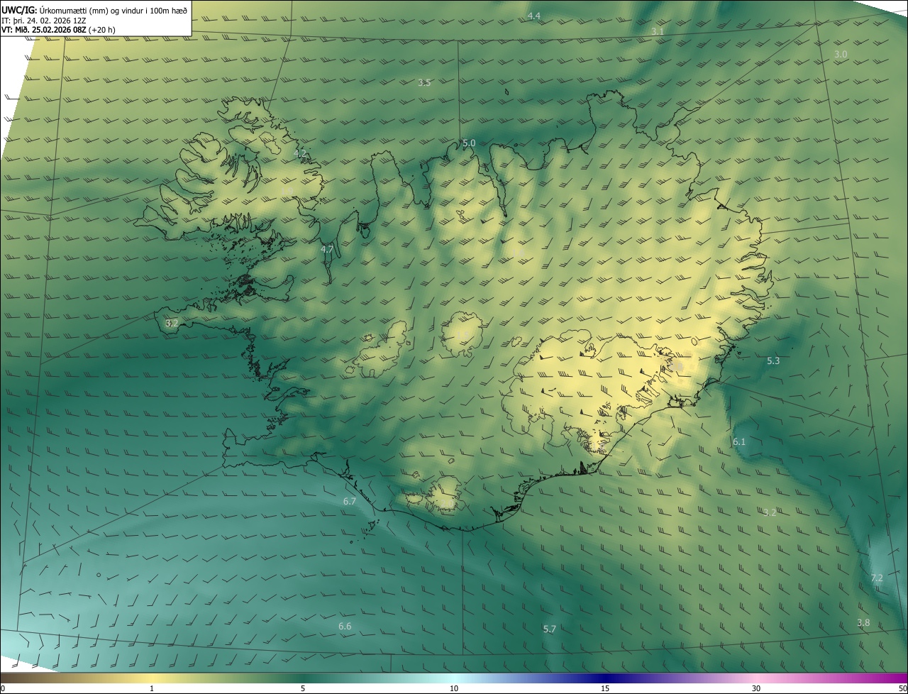Select the 3.1 value label on the map
Screen dimensions: 908x694
[658, 31]
